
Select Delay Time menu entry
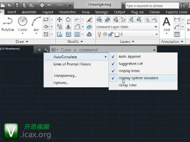[143, 85]
